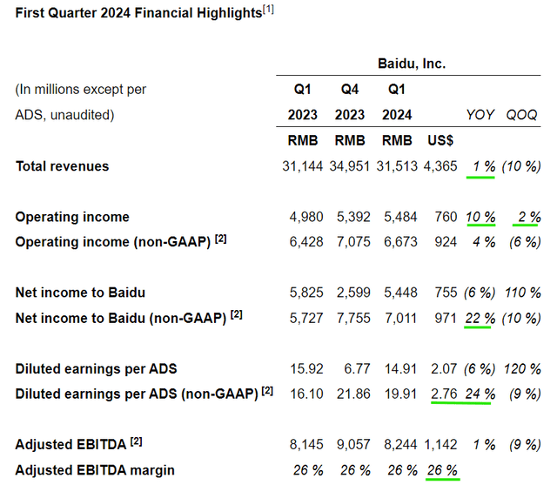Click 'Diluted earnings per ADS (non-GAAP)' label
The height and width of the screenshot is (485, 557).
pos(137,394)
